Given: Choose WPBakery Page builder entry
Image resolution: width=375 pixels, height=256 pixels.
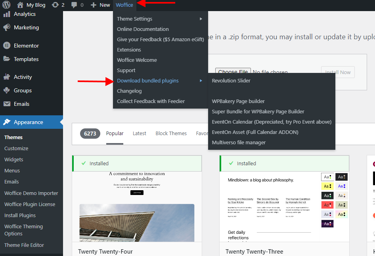Looking at the screenshot, I should click(x=238, y=101).
